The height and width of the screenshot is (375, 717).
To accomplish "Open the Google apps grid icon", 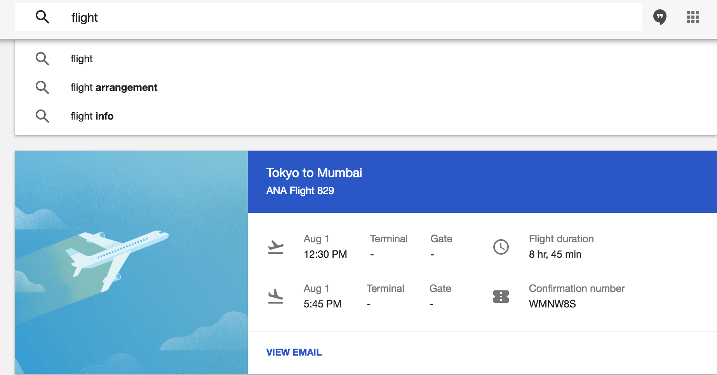I will (693, 17).
